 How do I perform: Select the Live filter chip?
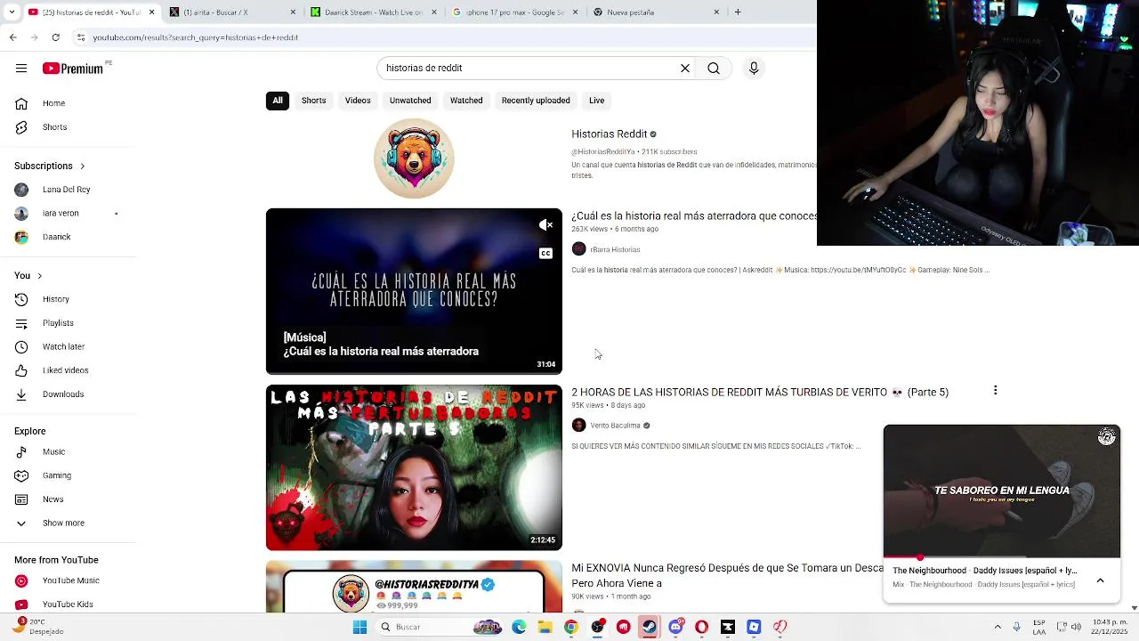point(597,101)
